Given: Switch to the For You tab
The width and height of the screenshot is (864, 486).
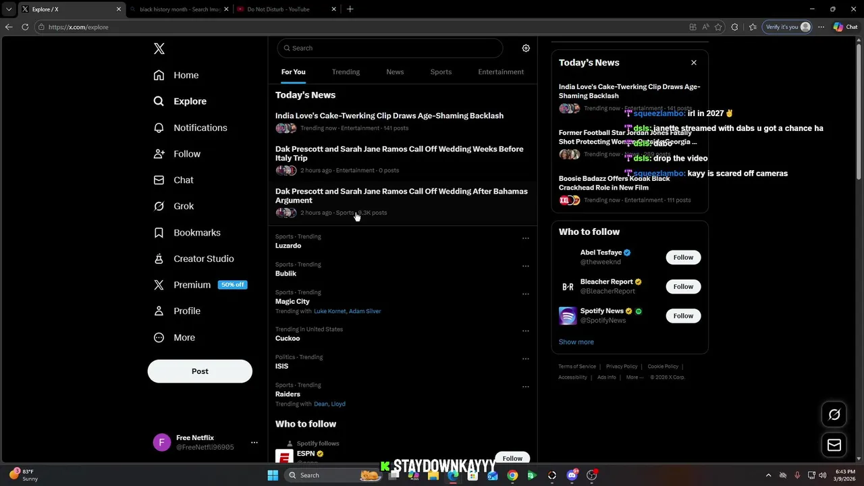Looking at the screenshot, I should pyautogui.click(x=293, y=72).
